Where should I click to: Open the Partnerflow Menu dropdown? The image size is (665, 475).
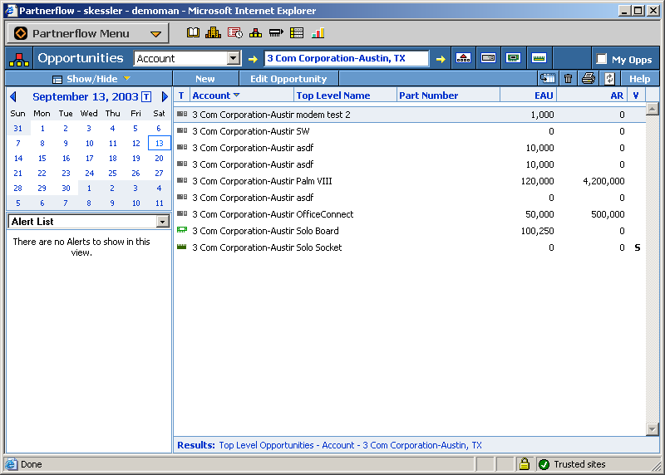[x=88, y=33]
